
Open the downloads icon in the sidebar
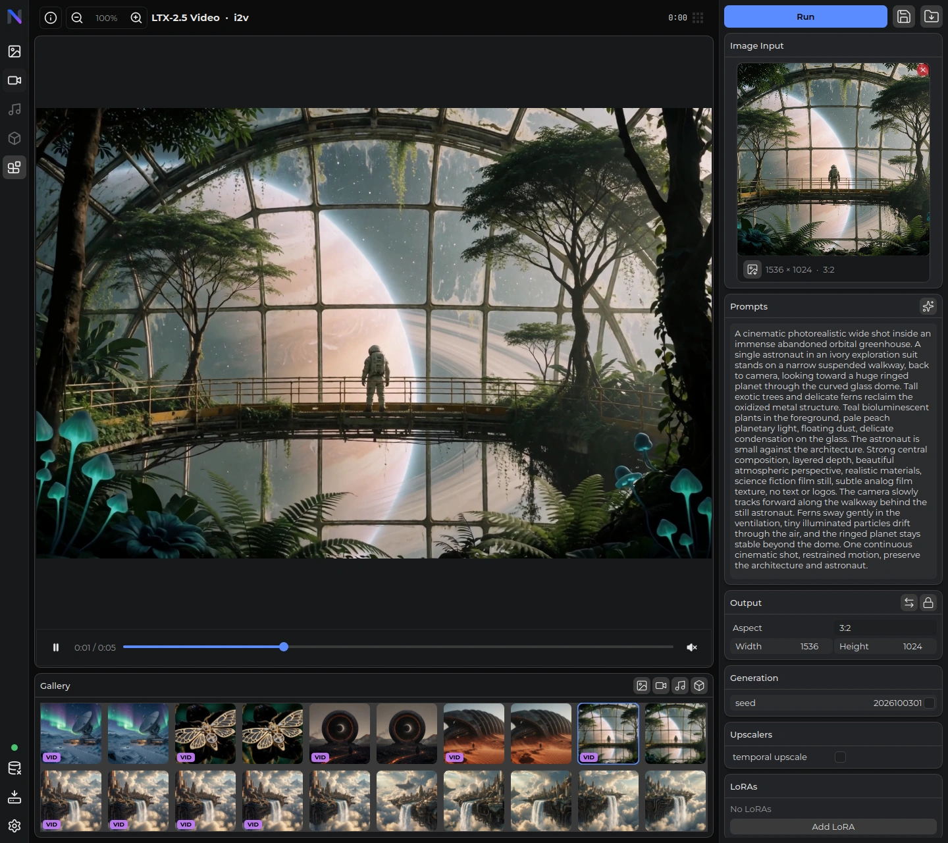pos(14,797)
